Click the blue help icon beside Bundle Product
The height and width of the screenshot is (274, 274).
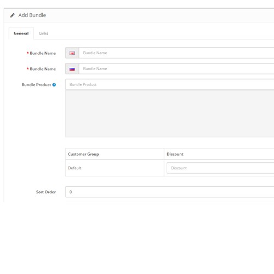coord(54,85)
